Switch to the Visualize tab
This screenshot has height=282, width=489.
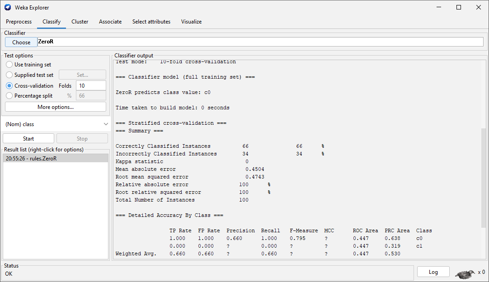(191, 22)
